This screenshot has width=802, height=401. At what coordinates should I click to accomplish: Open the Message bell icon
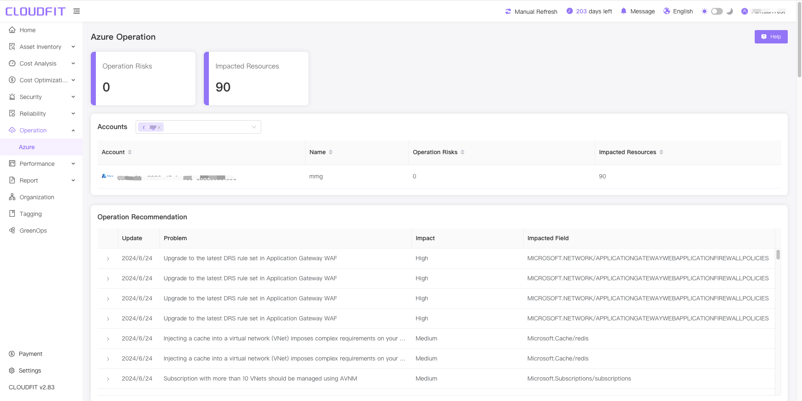(x=624, y=11)
